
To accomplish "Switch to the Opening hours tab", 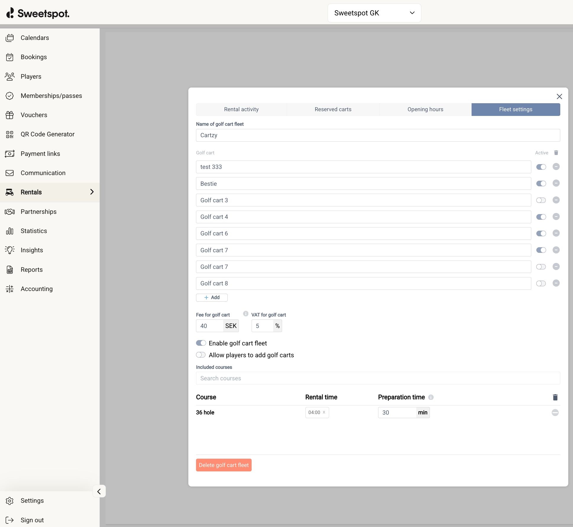I will pyautogui.click(x=425, y=109).
